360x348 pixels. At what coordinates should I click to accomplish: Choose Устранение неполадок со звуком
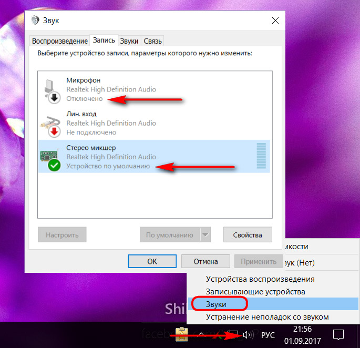tap(268, 317)
